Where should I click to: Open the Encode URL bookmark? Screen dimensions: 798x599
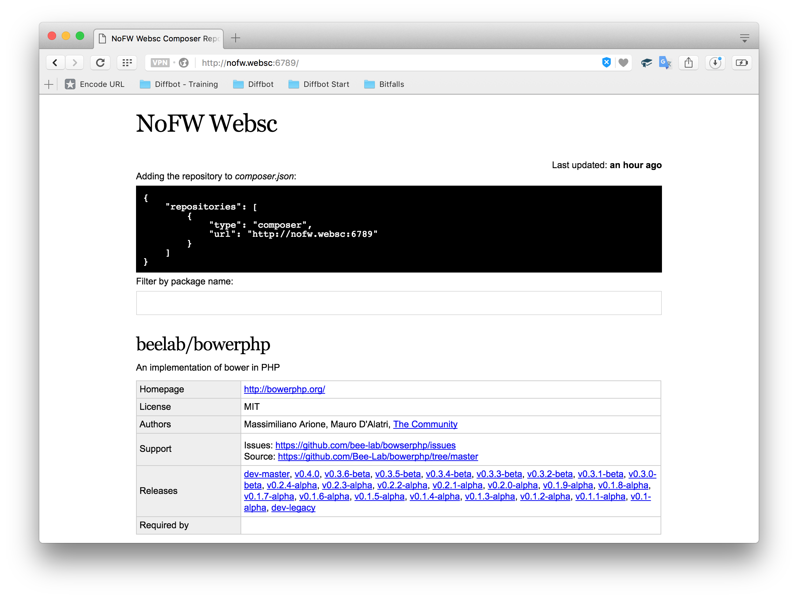[95, 84]
